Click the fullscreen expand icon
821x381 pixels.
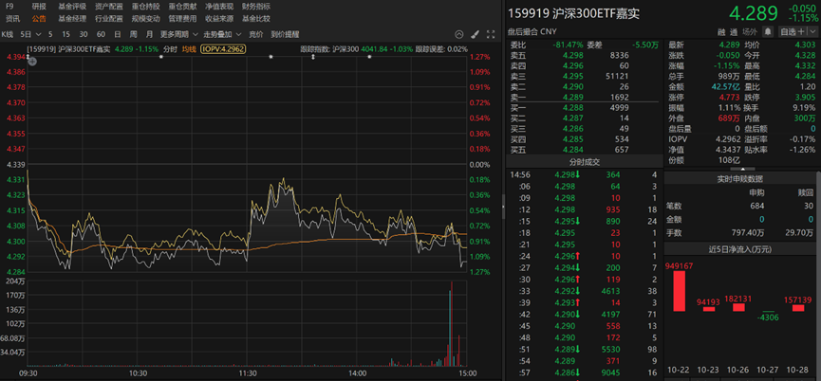(491, 34)
